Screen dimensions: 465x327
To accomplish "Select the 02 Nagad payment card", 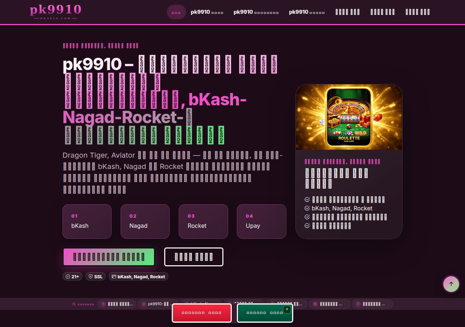I will 145,221.
